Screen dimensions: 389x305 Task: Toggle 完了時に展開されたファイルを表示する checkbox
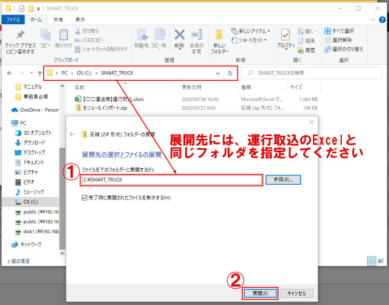tap(85, 198)
